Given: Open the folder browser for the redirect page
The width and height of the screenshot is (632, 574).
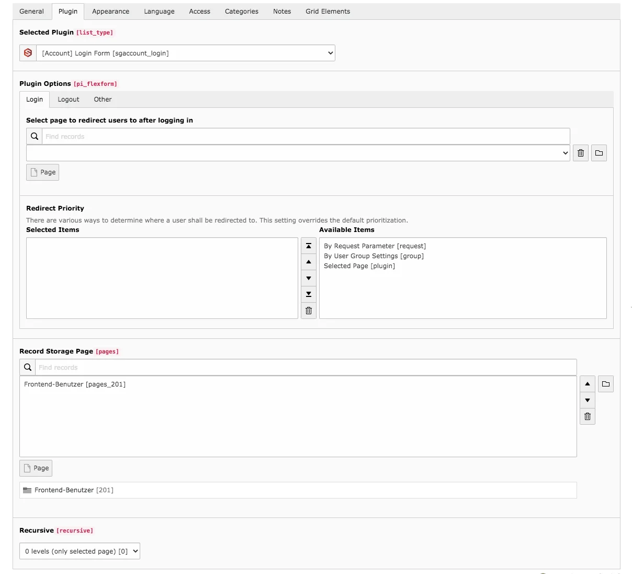Looking at the screenshot, I should pyautogui.click(x=599, y=153).
